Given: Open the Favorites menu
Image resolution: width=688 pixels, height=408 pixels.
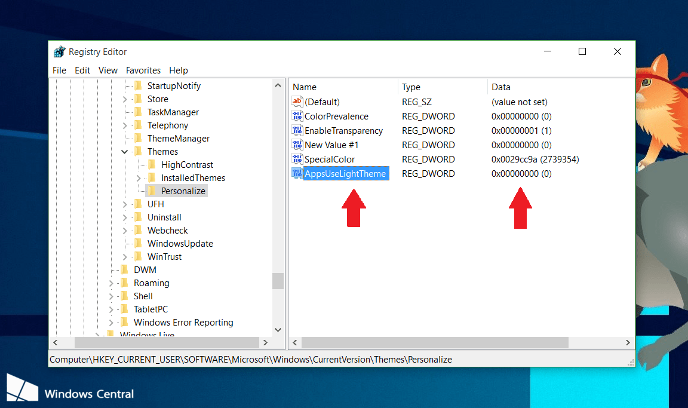Looking at the screenshot, I should (143, 70).
